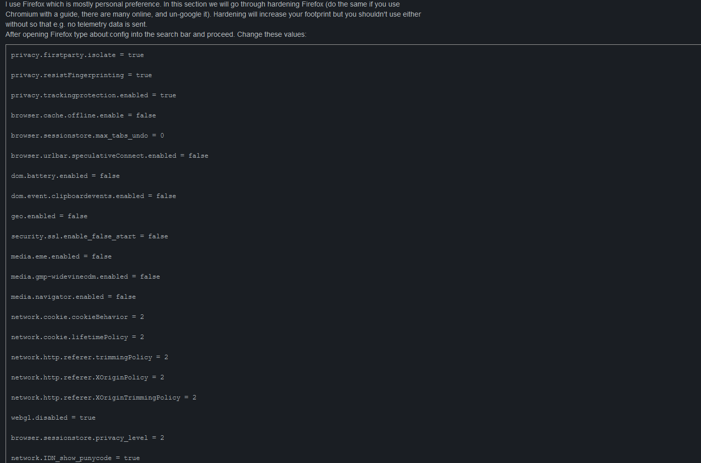Select the dom.event.clipboardevents.enabled line
Viewport: 701px width, 463px height.
93,196
